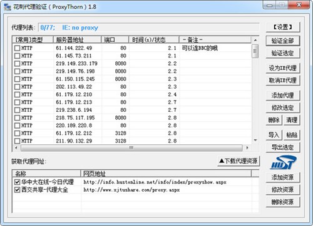This screenshot has width=313, height=226.
Task: Check the box next to 61.179.12.210
Action: [x=17, y=94]
